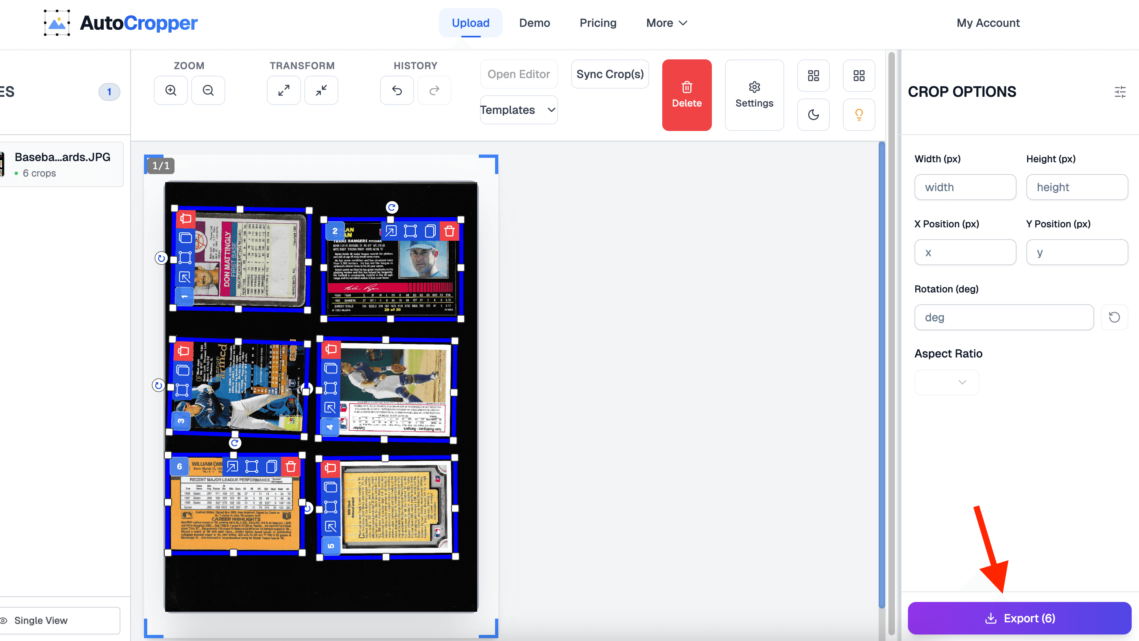Rotate crop 2 with rotation handle
This screenshot has height=641, width=1139.
pyautogui.click(x=392, y=207)
